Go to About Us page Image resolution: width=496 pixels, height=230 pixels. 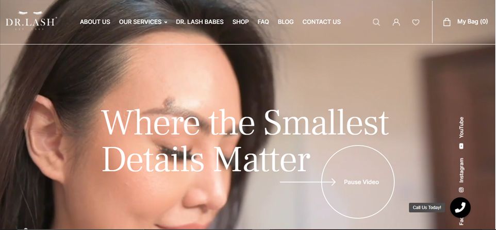tap(95, 22)
